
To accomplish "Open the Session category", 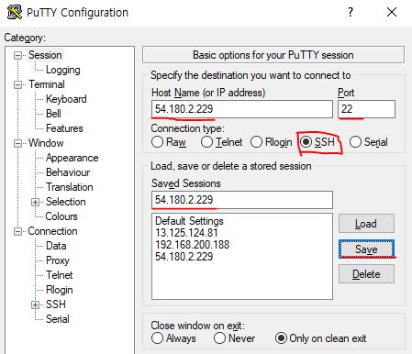I will [x=45, y=55].
